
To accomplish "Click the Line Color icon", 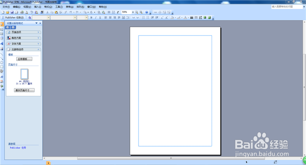I will (x=178, y=18).
